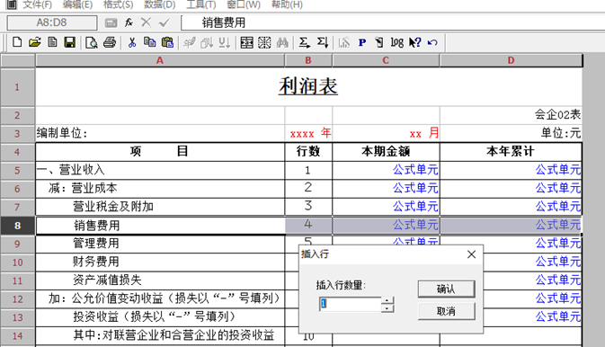Copy the selection with the Copy icon
The height and width of the screenshot is (347, 605).
pyautogui.click(x=150, y=42)
